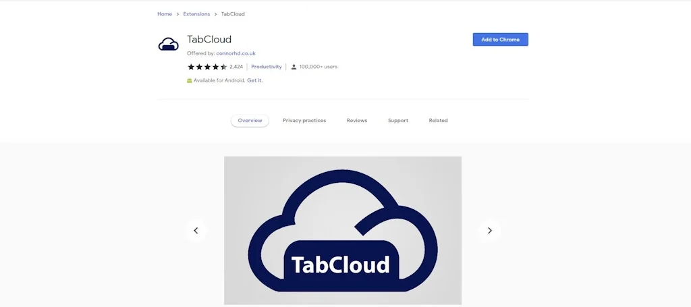
Task: Click the large TabCloud preview image
Action: (x=343, y=230)
